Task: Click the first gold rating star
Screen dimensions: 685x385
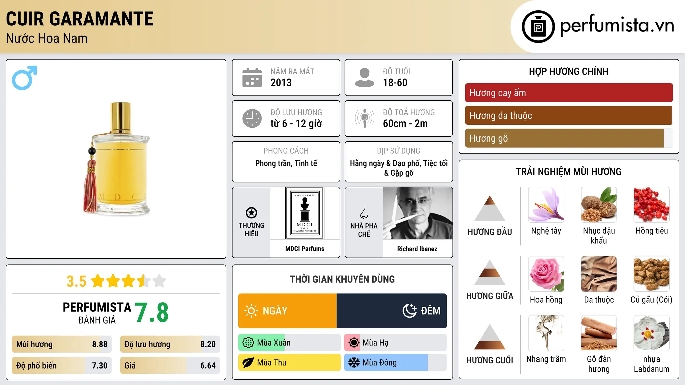Action: (98, 281)
